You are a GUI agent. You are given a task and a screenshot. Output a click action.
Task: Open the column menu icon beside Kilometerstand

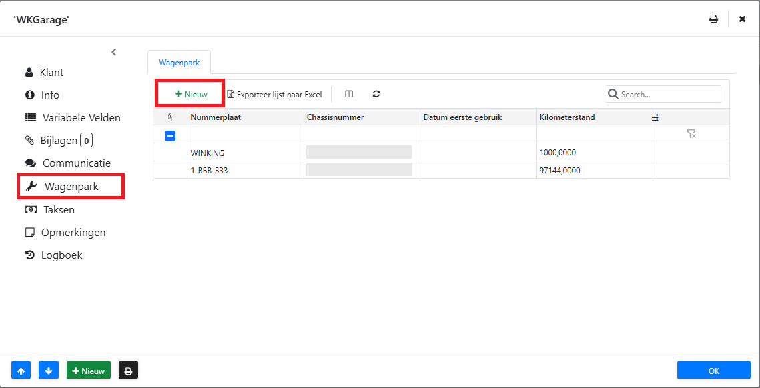[655, 117]
